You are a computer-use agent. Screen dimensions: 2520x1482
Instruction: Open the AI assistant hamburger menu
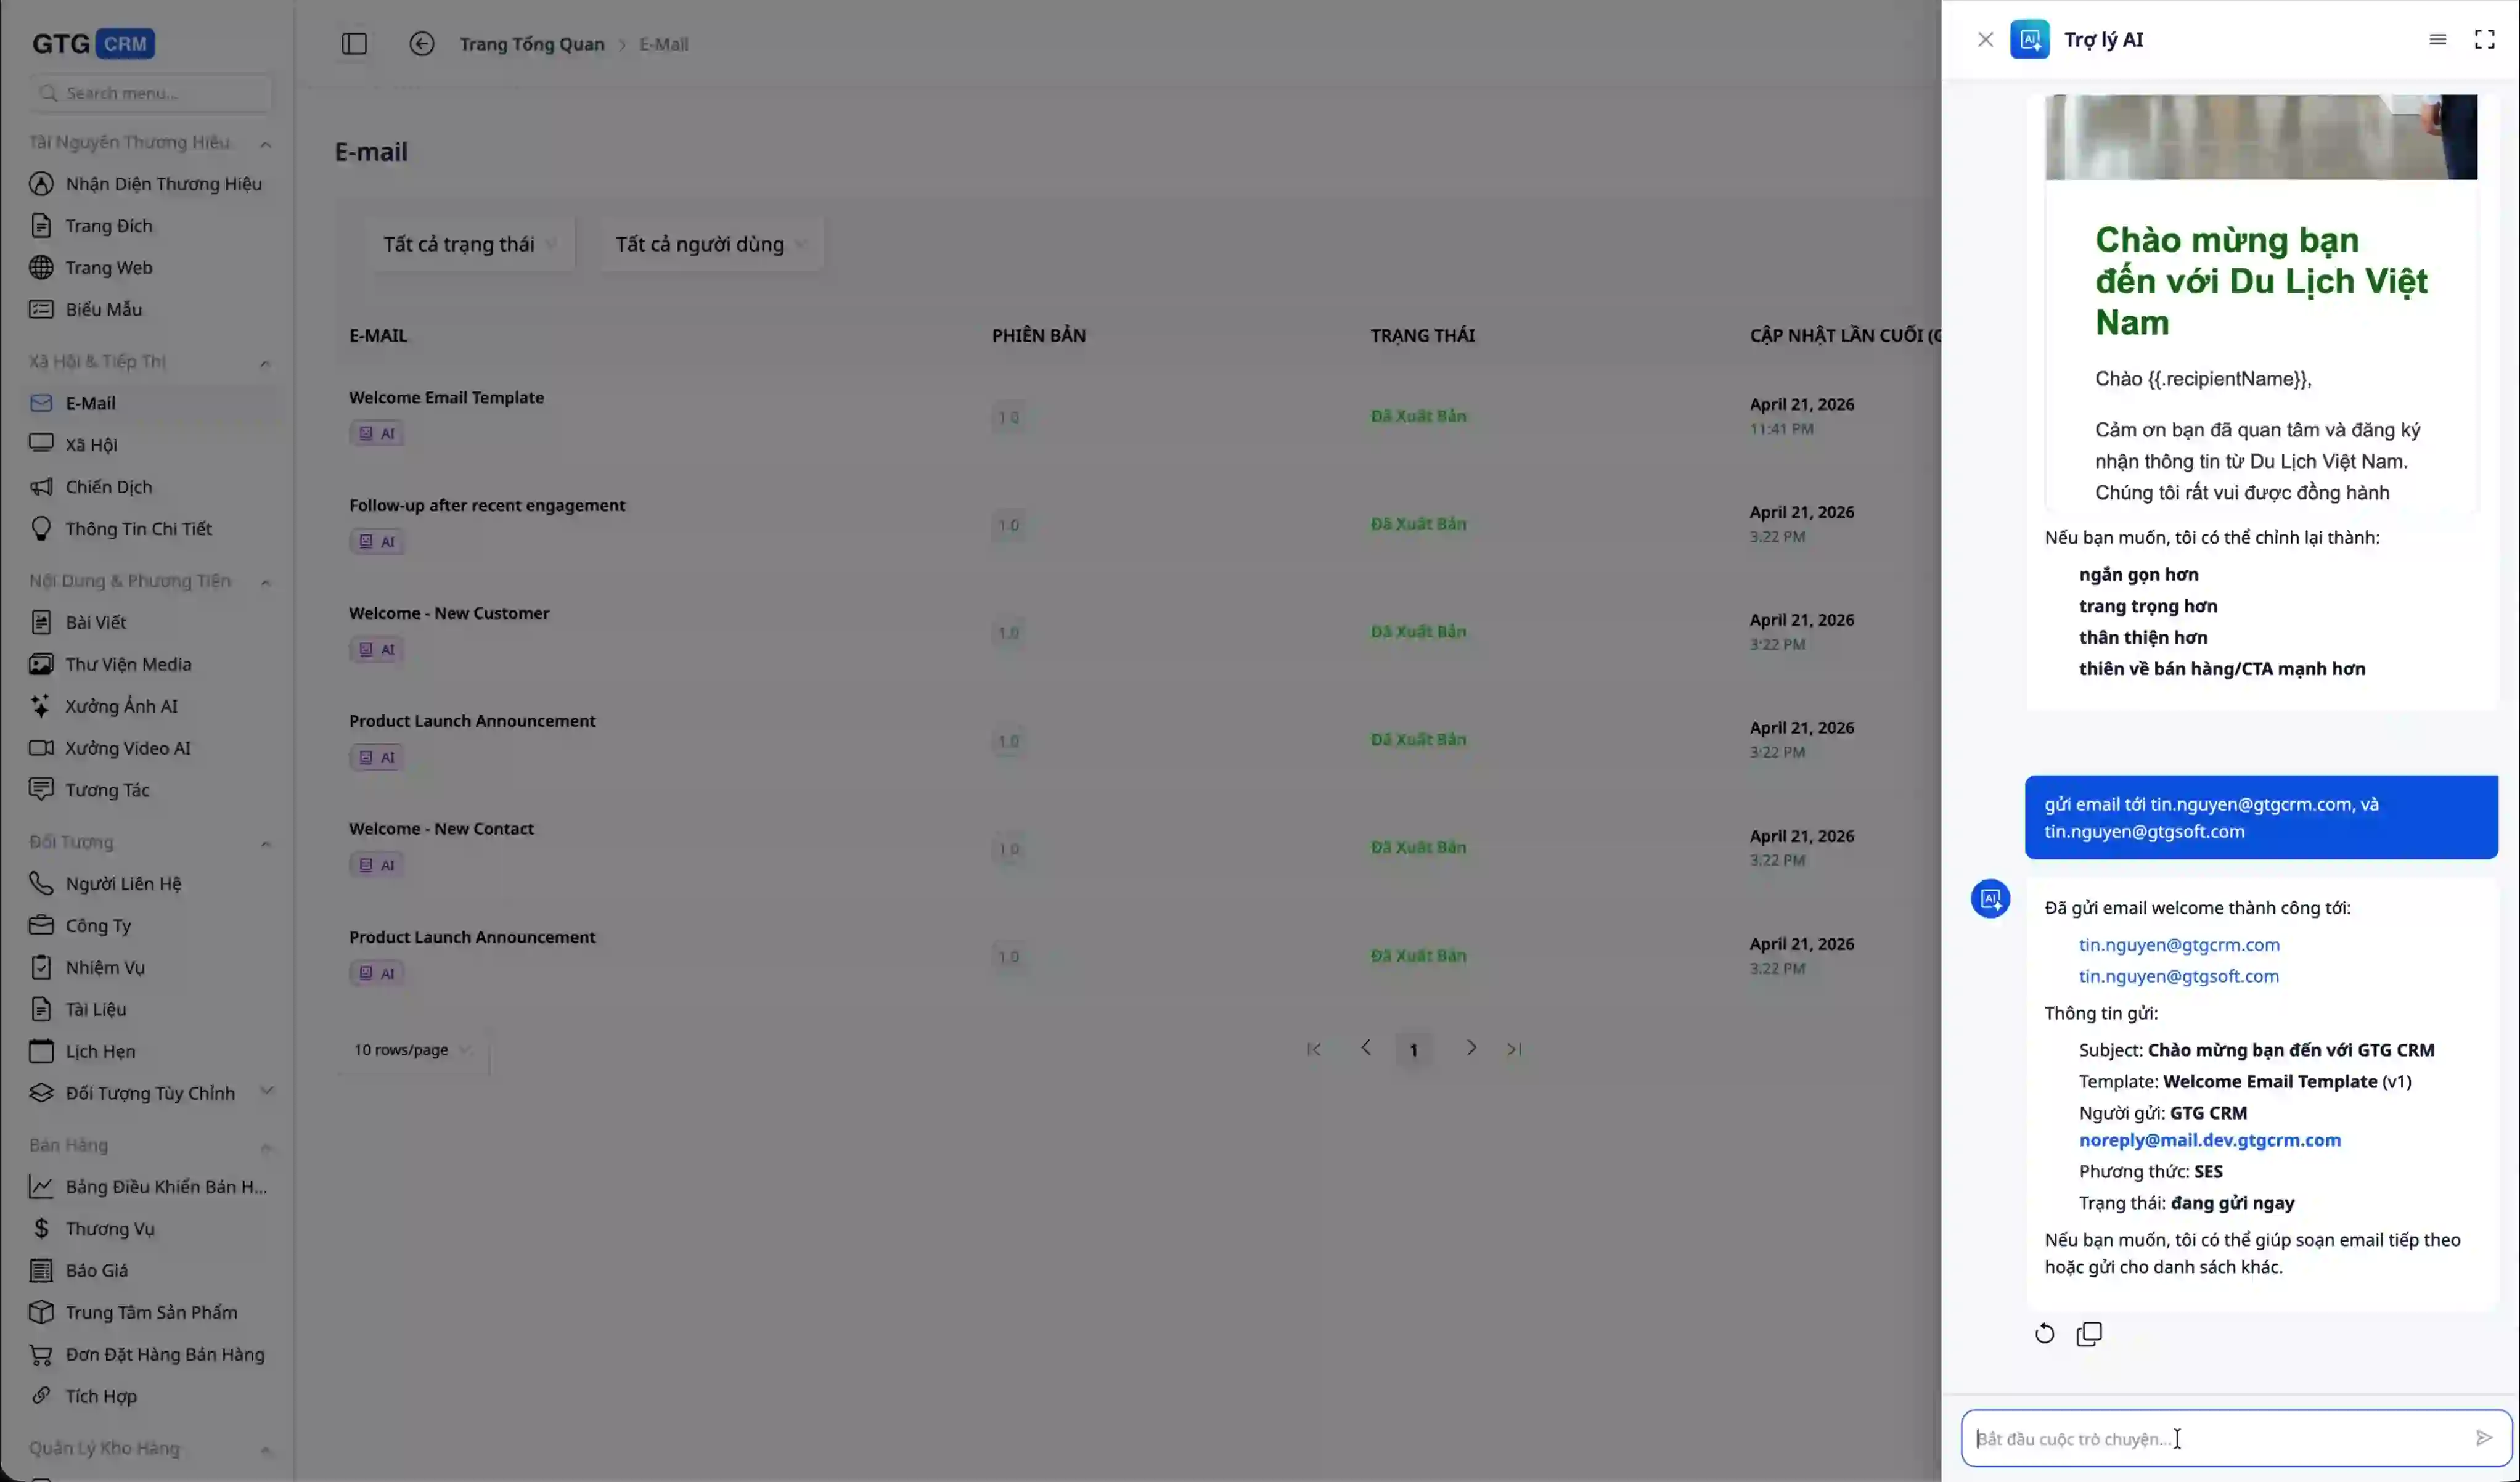2437,40
